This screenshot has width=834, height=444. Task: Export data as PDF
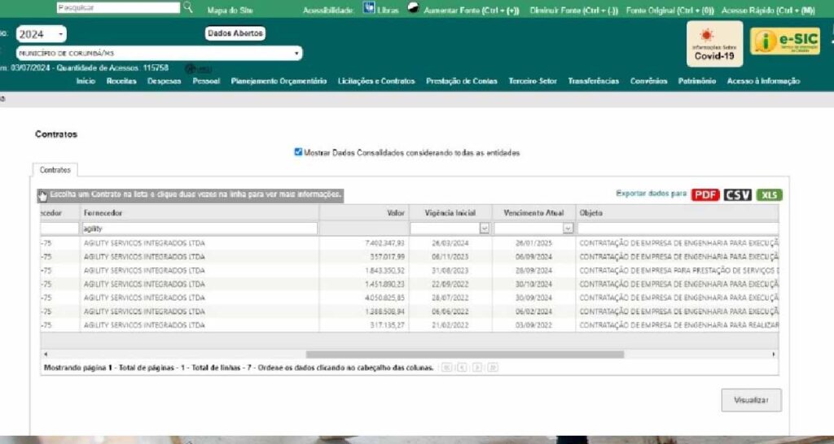tap(705, 195)
